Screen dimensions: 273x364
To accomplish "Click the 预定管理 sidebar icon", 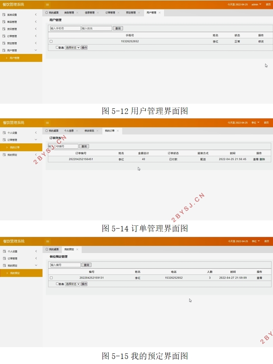I will (4, 43).
